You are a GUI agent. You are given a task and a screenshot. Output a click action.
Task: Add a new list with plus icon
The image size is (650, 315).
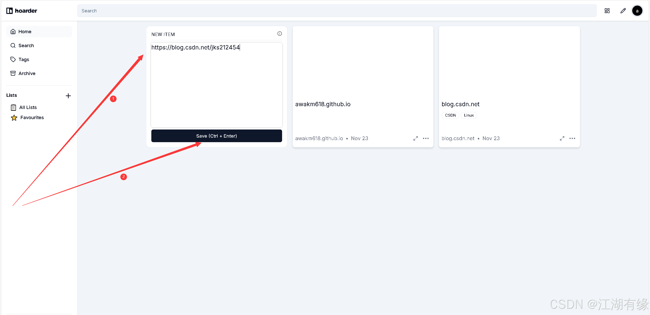click(x=68, y=96)
